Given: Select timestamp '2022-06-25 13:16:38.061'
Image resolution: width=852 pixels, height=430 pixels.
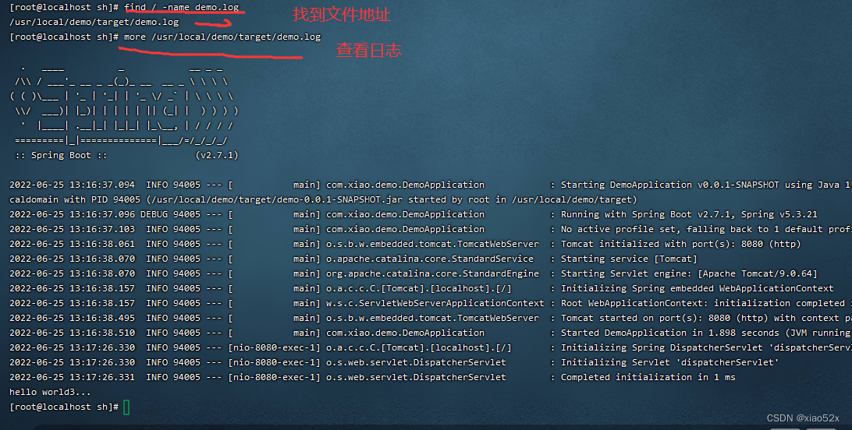Looking at the screenshot, I should coord(73,244).
